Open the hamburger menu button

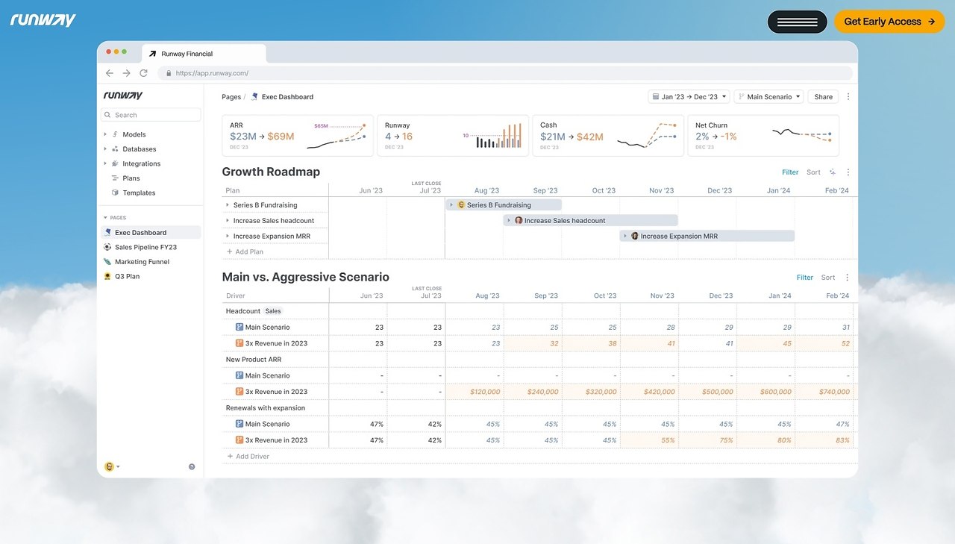coord(798,22)
